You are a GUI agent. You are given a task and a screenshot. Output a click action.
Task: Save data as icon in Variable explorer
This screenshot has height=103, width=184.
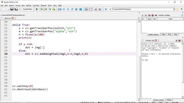149,15
